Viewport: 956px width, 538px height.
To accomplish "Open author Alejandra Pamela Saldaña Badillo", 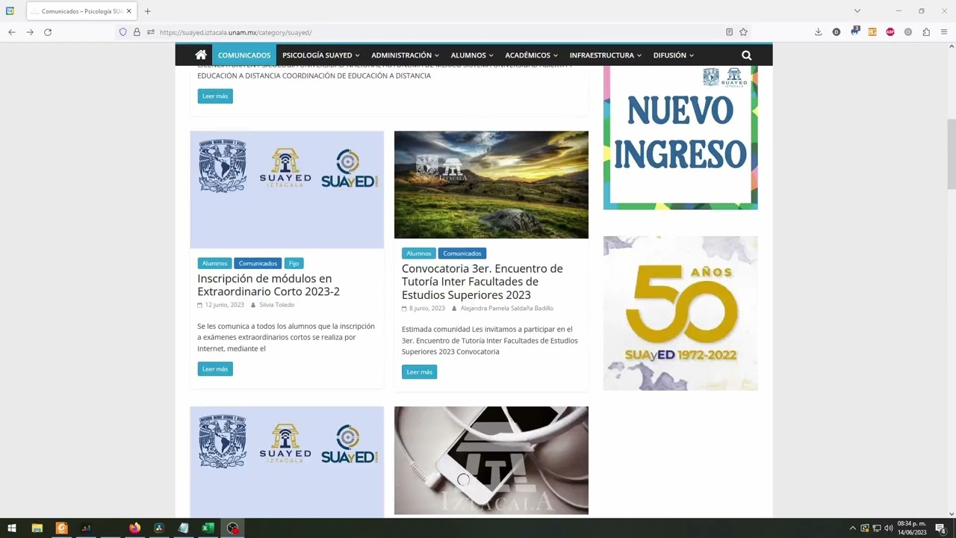I will tap(507, 308).
